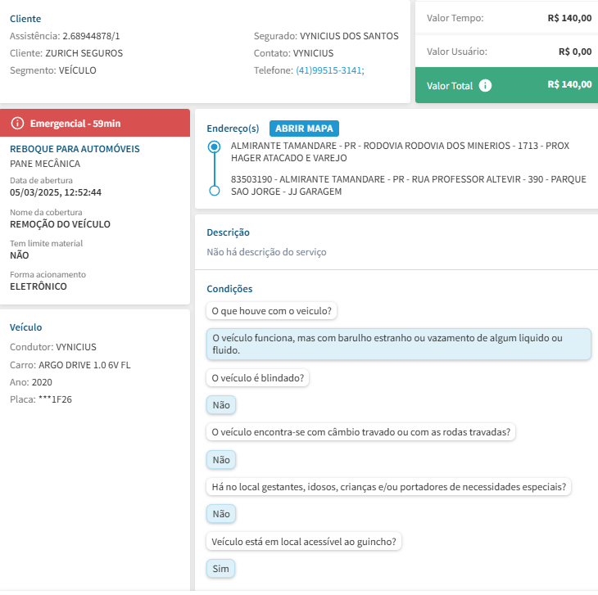
Task: Click the red Emergencial - 59min banner
Action: click(95, 123)
